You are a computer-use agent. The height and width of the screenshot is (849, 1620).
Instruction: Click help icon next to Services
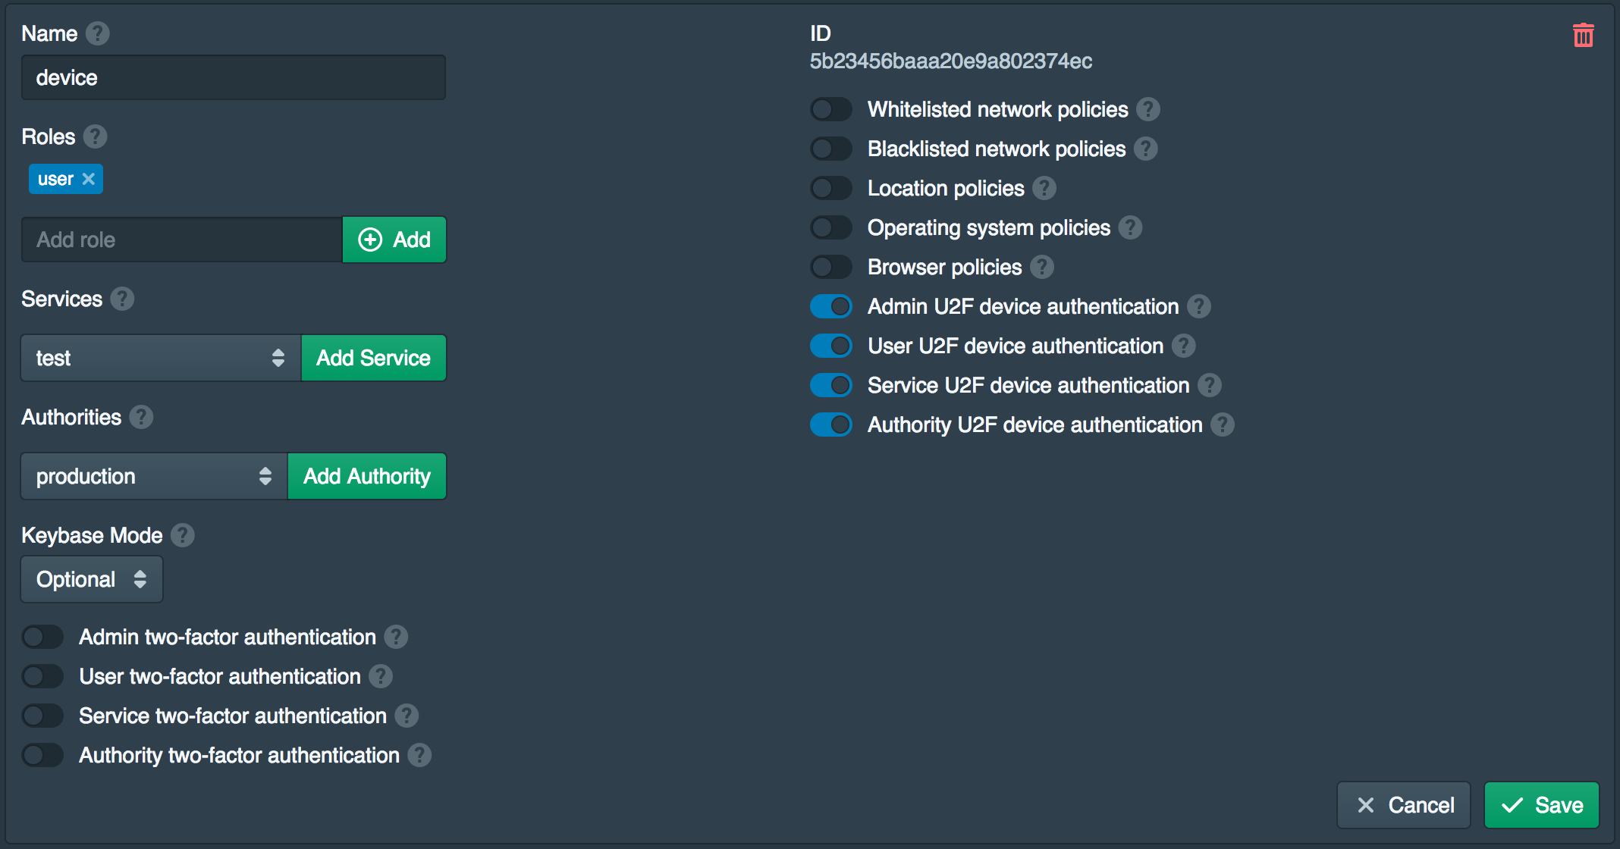pos(122,299)
